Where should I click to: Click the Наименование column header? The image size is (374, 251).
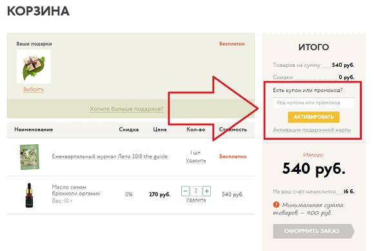pyautogui.click(x=34, y=129)
